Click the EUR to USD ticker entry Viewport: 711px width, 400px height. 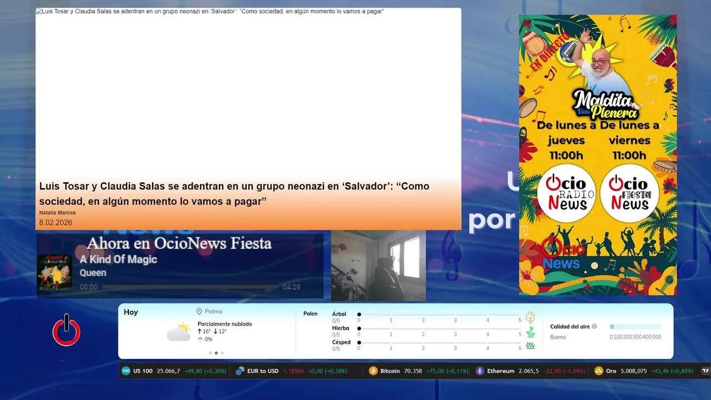click(x=291, y=371)
